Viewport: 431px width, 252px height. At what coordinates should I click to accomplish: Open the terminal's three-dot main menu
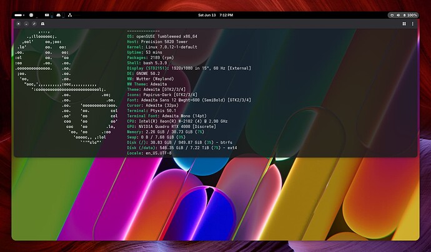pyautogui.click(x=413, y=24)
